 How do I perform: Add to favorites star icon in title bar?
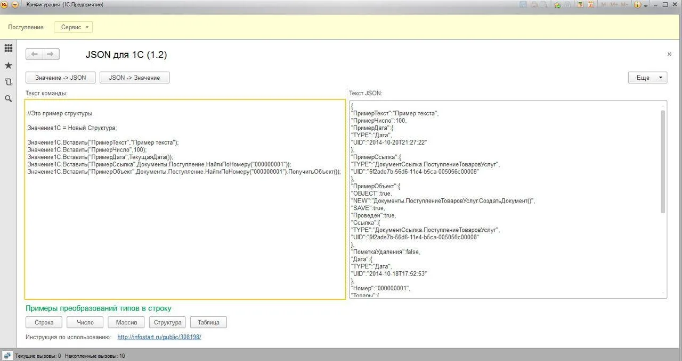pos(557,5)
